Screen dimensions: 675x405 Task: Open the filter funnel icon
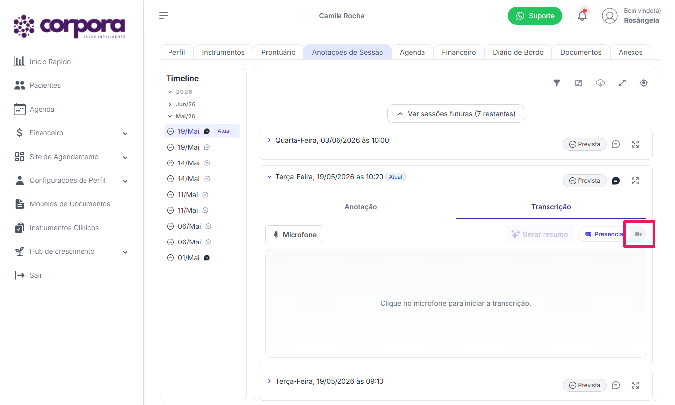tap(557, 83)
